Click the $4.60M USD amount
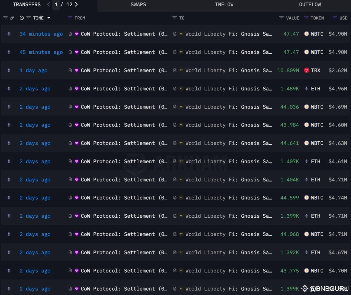Screen dimensions: 351x295 tap(338, 125)
